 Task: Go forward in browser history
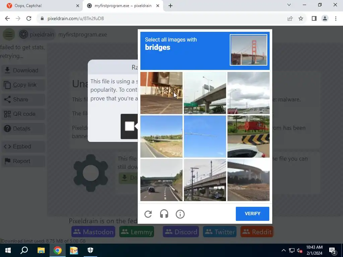tap(18, 19)
